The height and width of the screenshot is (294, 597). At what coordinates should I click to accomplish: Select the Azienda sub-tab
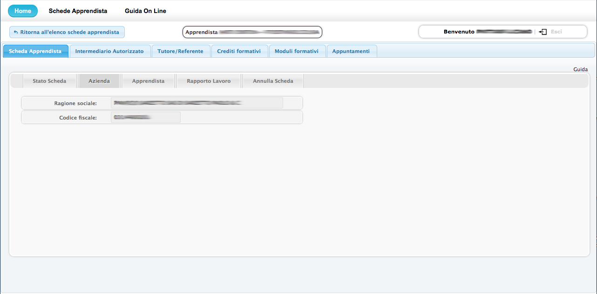click(99, 81)
